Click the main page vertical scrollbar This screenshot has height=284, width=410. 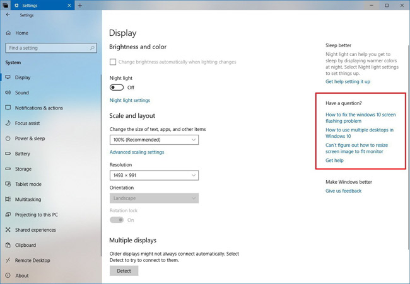409,146
